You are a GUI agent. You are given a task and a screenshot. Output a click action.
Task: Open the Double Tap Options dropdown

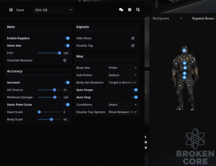(123, 112)
